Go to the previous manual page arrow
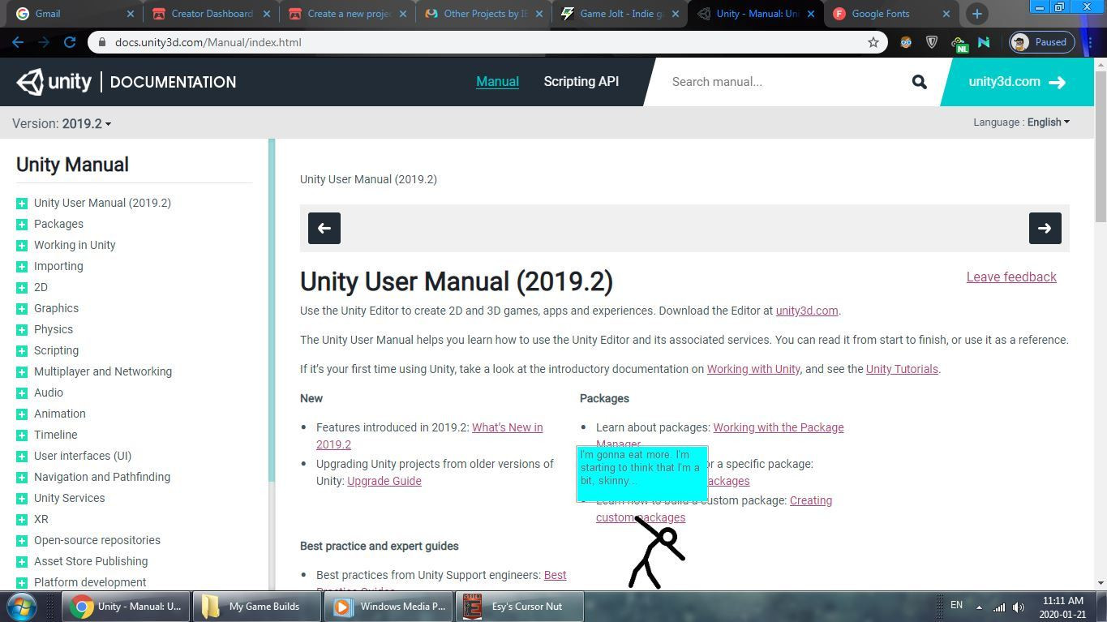This screenshot has width=1107, height=622. pos(324,228)
